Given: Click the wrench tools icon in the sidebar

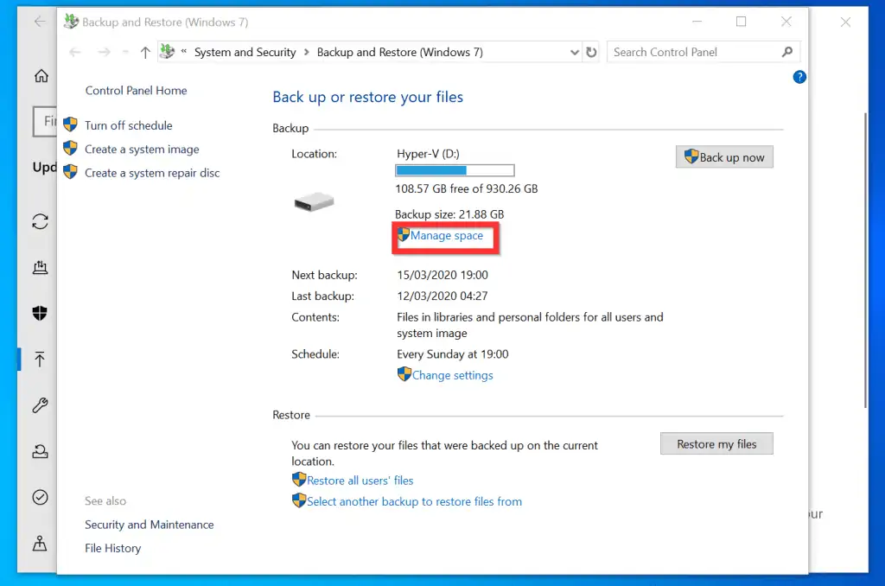Looking at the screenshot, I should 40,404.
